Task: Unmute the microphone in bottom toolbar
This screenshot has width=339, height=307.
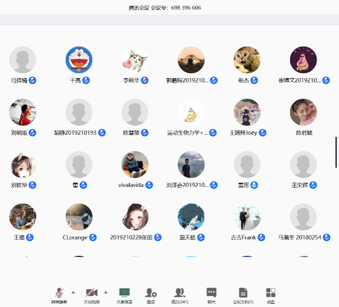Action: 59,293
